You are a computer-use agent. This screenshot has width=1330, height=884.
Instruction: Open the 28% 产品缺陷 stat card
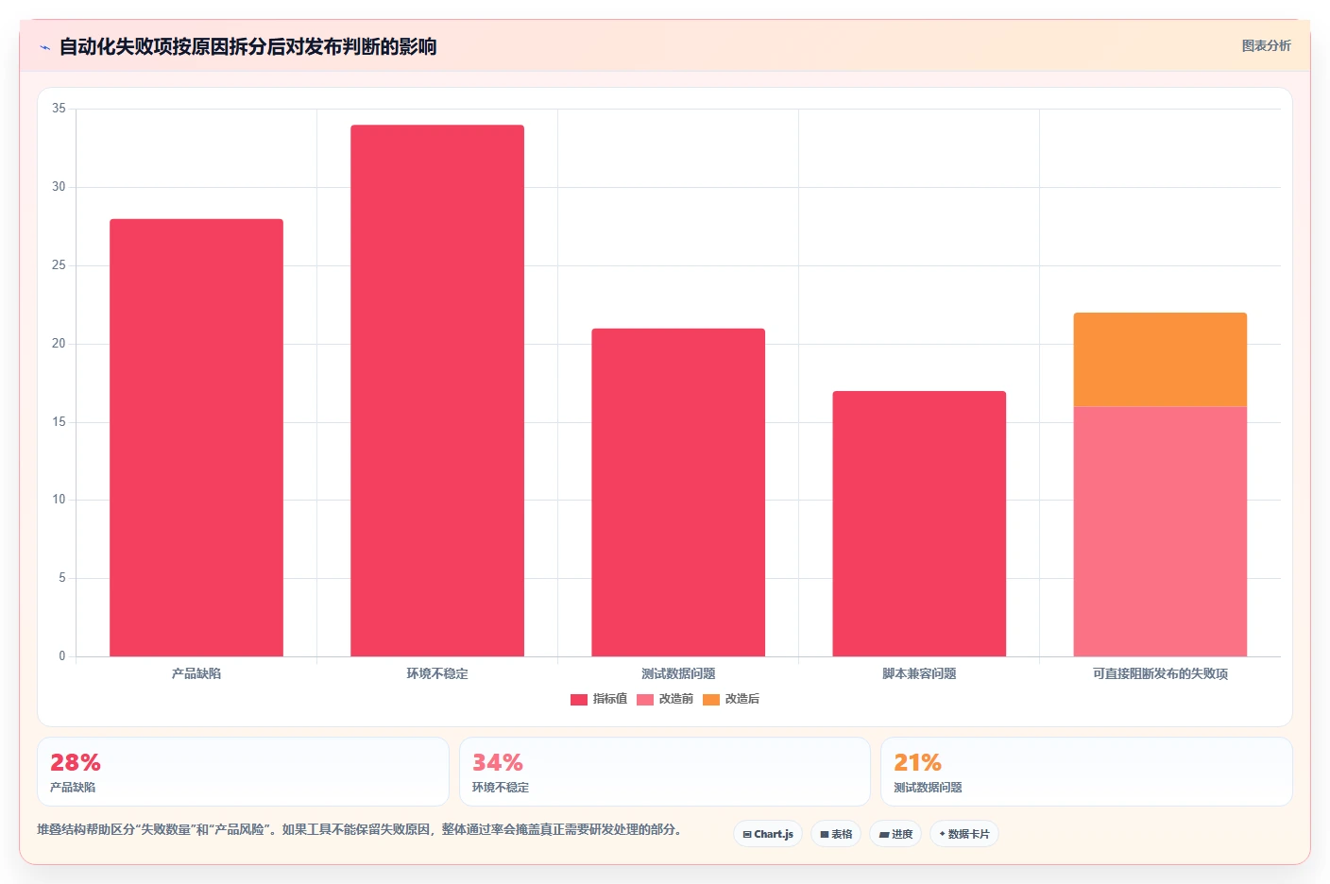pos(243,772)
